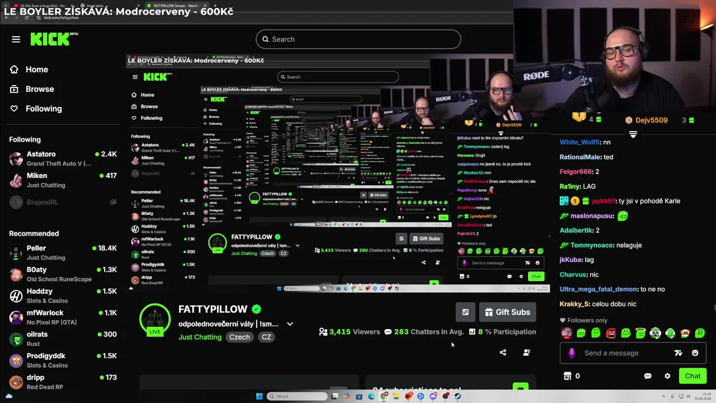Click Gift Subs in nested stream preview
The image size is (716, 403).
tap(426, 238)
